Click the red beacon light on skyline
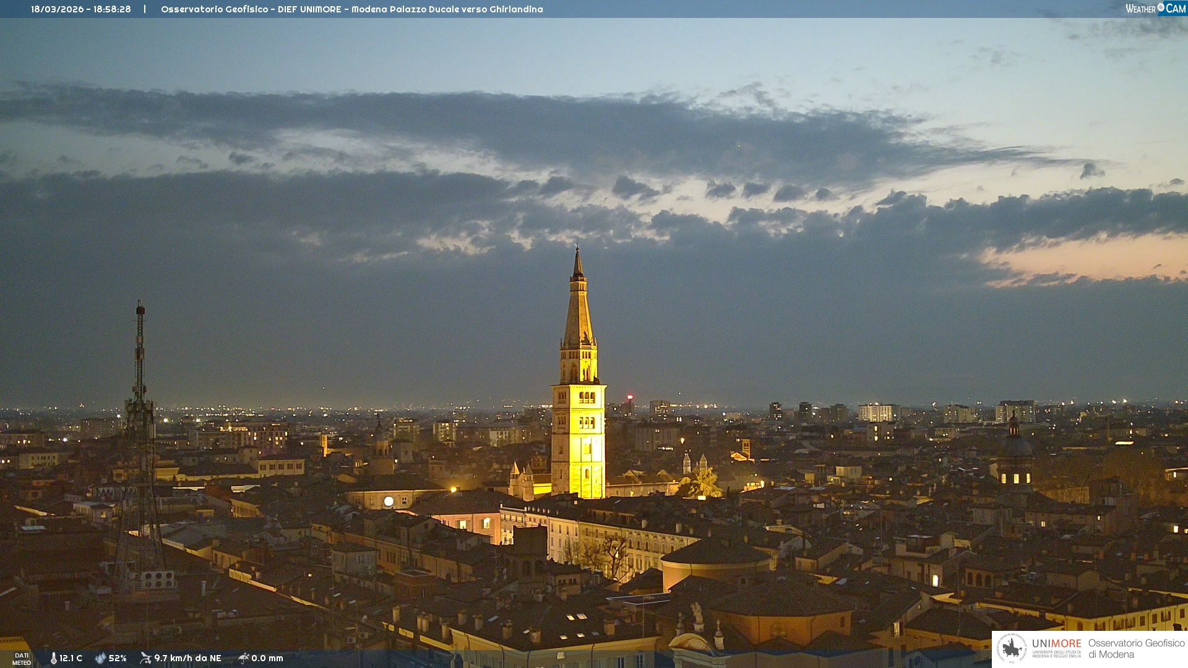This screenshot has height=668, width=1188. pyautogui.click(x=630, y=396)
